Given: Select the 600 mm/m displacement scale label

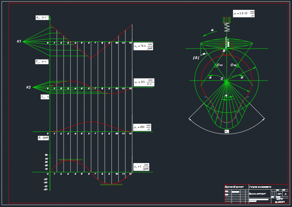Looking at the screenshot, I should (x=142, y=127).
